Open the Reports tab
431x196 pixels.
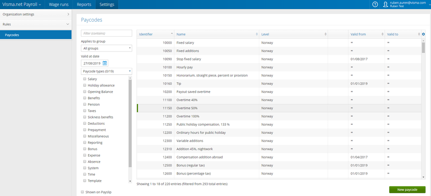[84, 4]
